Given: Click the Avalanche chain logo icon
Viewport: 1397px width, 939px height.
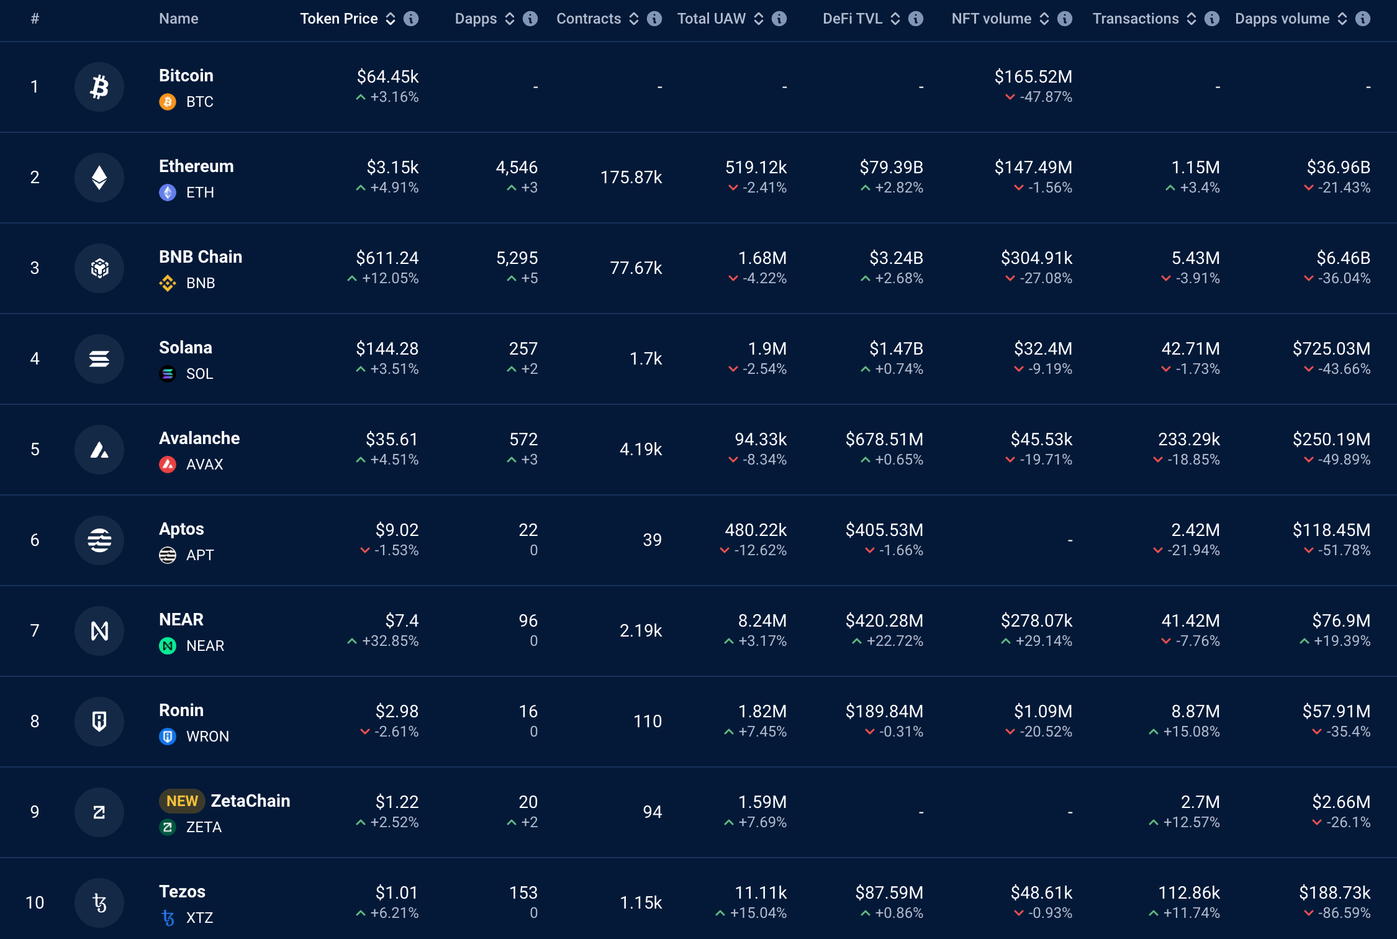Looking at the screenshot, I should (x=99, y=450).
